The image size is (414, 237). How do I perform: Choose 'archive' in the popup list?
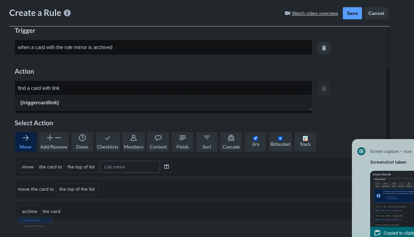point(35,220)
